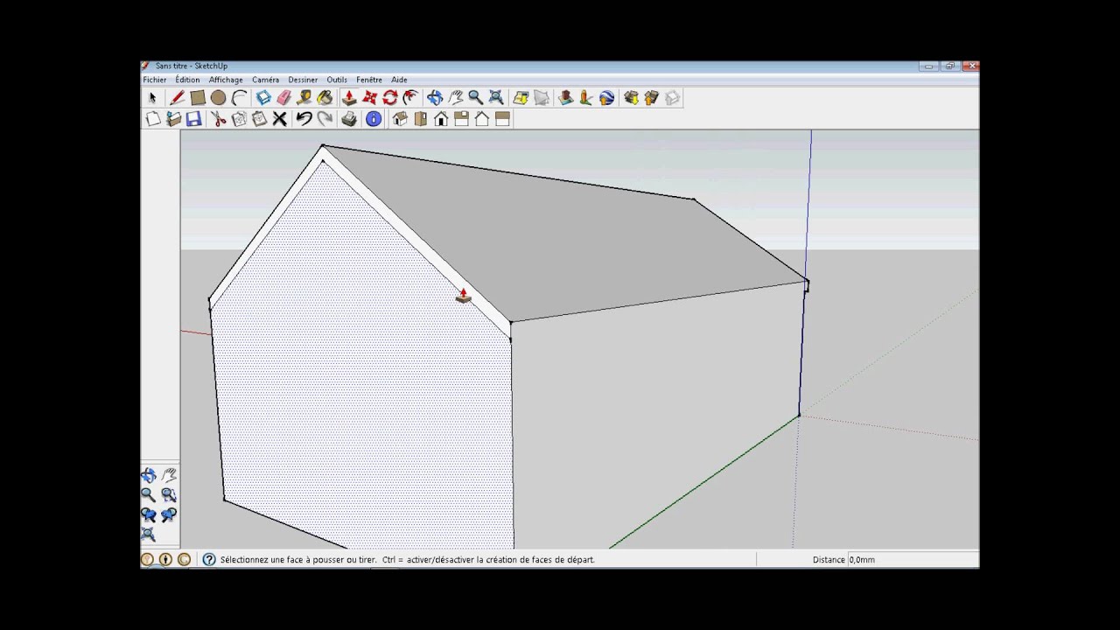Click the greyed Redo arrow
Image resolution: width=1120 pixels, height=630 pixels.
[x=325, y=119]
